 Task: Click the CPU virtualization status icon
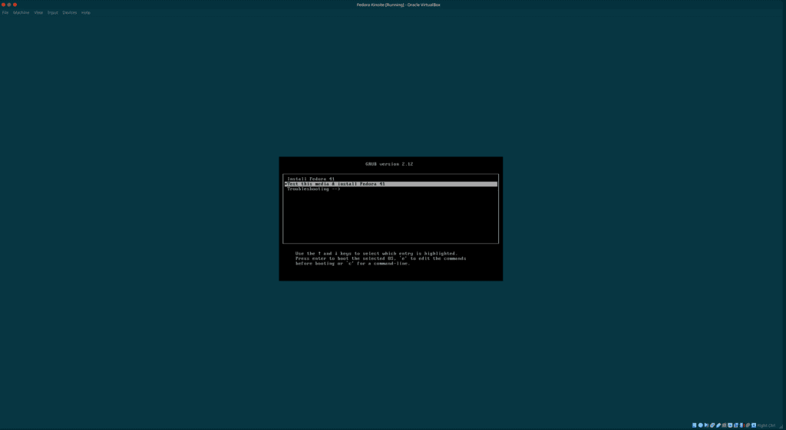741,425
